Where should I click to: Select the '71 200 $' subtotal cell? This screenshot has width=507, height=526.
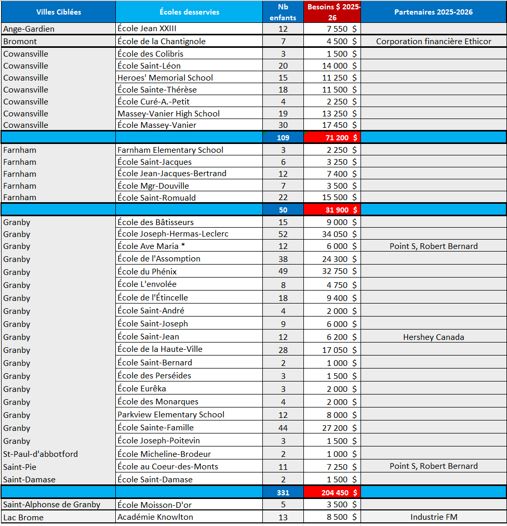(332, 138)
